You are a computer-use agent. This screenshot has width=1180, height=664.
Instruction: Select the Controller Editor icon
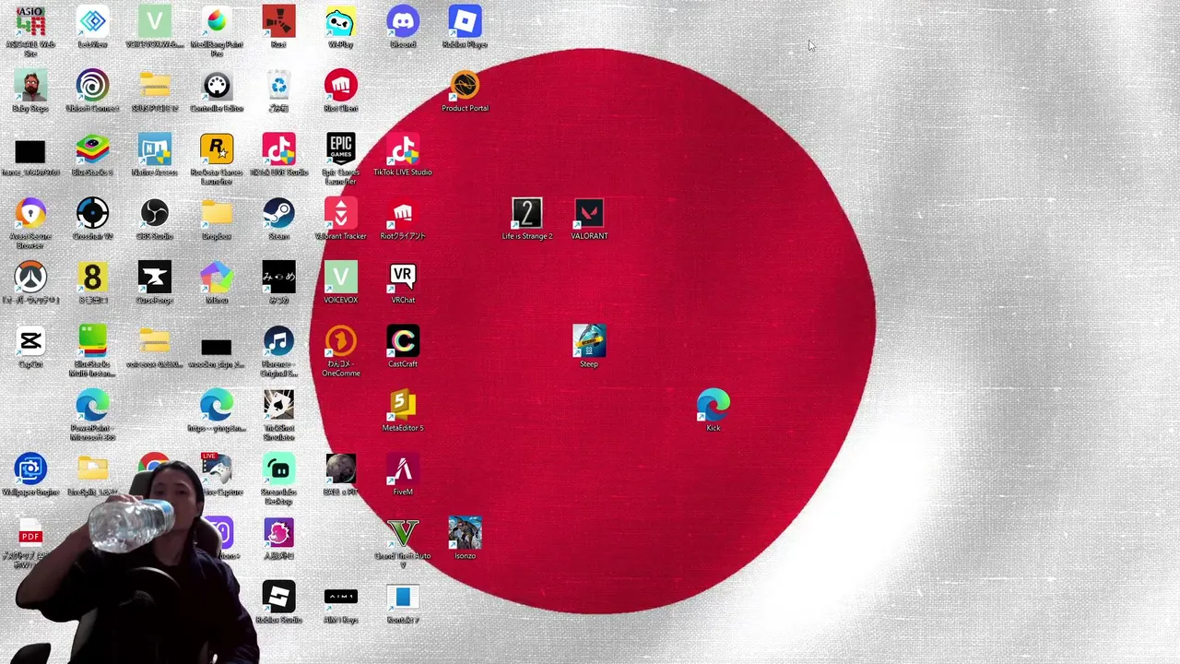(x=217, y=86)
